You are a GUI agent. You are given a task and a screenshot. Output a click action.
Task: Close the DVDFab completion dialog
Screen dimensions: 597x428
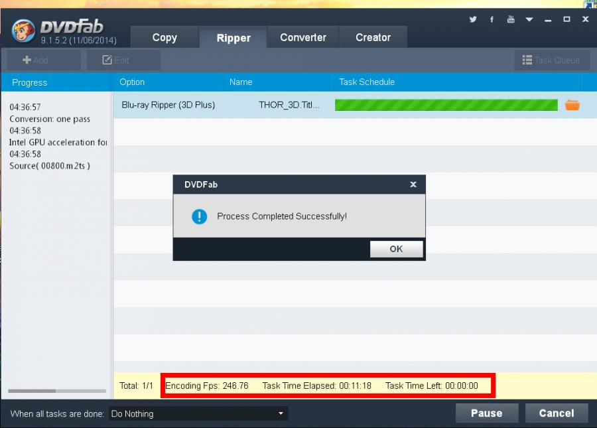(x=413, y=184)
